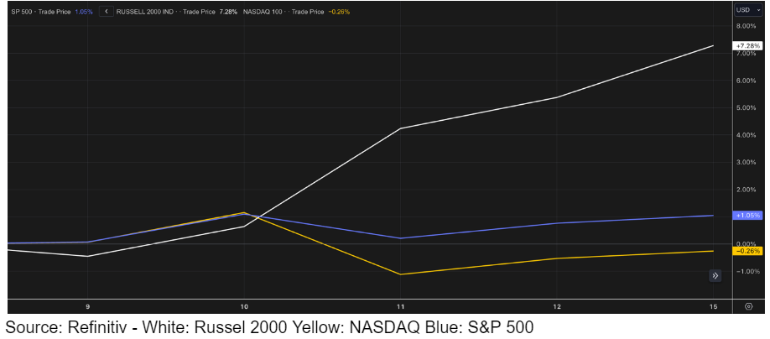This screenshot has height=339, width=770.
Task: Click the 7.28% Russell trade price value
Action: point(228,12)
